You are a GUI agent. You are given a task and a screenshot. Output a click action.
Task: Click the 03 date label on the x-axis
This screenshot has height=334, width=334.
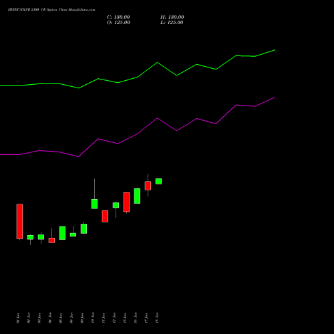pyautogui.click(x=39, y=318)
